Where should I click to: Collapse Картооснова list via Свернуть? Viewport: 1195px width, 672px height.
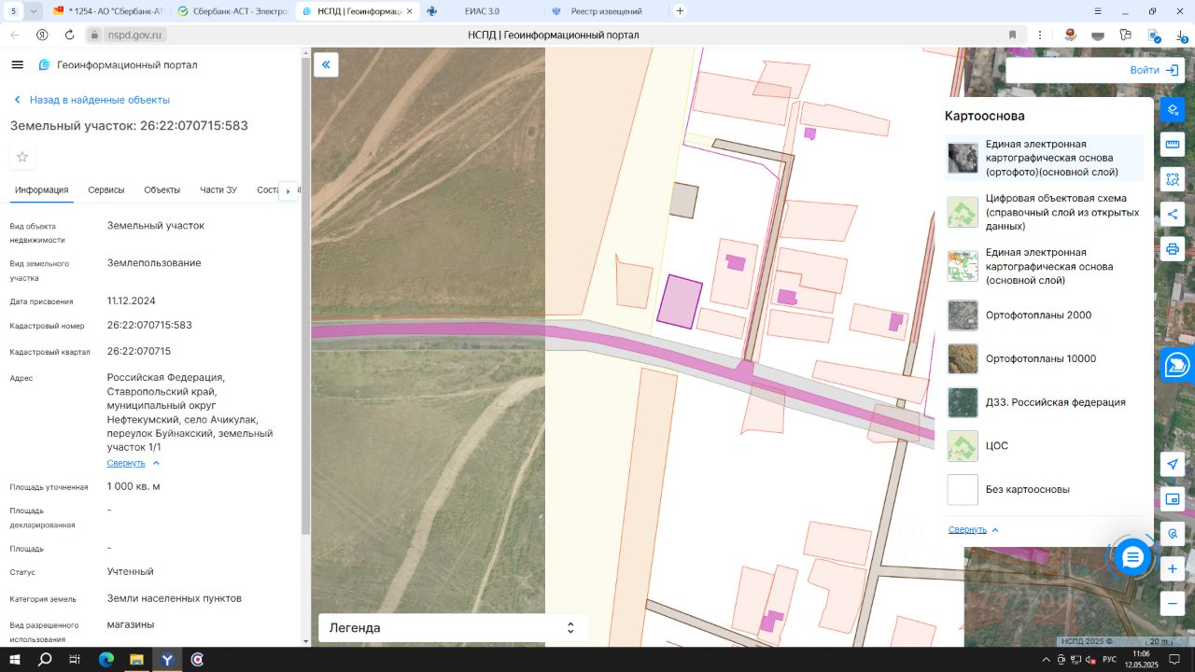974,529
